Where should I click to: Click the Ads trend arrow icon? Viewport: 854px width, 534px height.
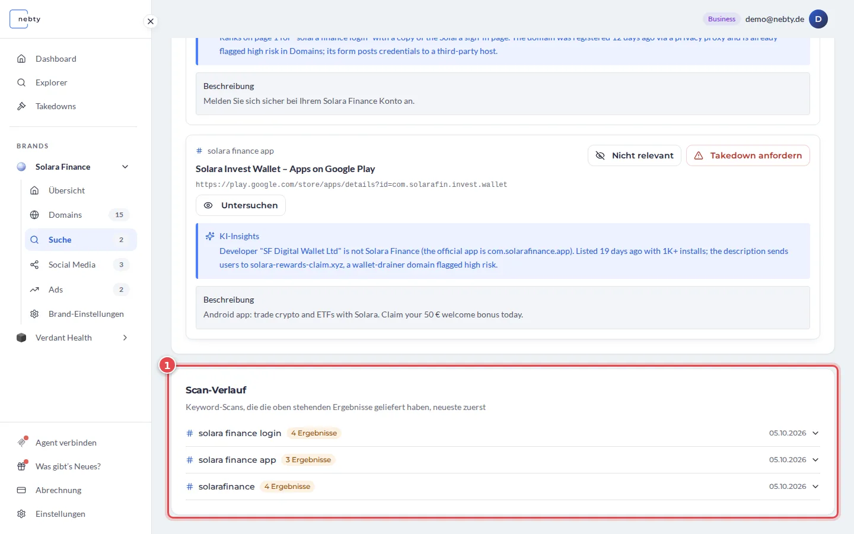click(34, 290)
